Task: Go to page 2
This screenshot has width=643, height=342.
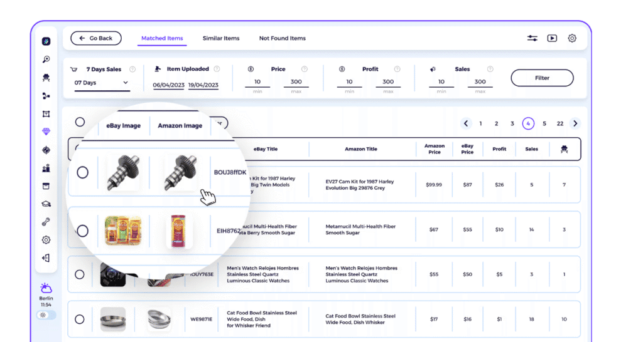Action: pos(496,123)
